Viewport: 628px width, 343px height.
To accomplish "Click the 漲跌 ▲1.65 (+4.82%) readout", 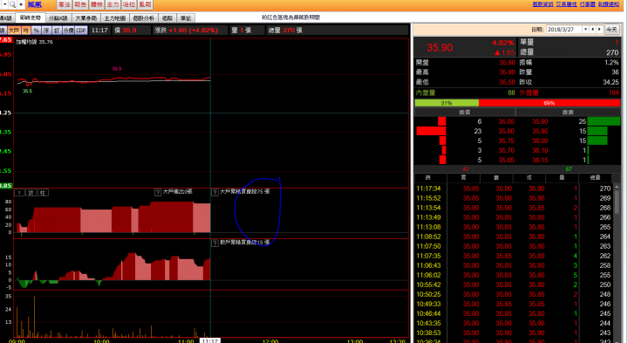I will [187, 31].
